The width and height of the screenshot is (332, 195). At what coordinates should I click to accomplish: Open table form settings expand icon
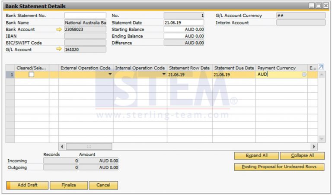click(x=321, y=67)
